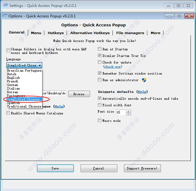Choose Spanish language option
196x191 pixels.
pyautogui.click(x=24, y=103)
